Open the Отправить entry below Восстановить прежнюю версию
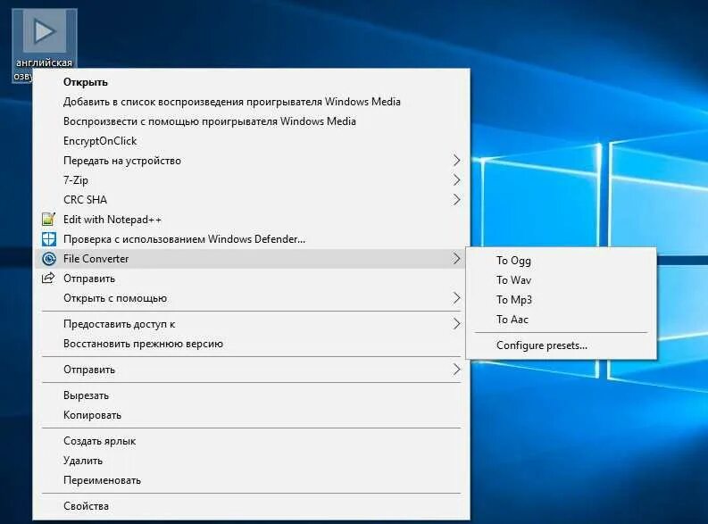 [x=252, y=370]
